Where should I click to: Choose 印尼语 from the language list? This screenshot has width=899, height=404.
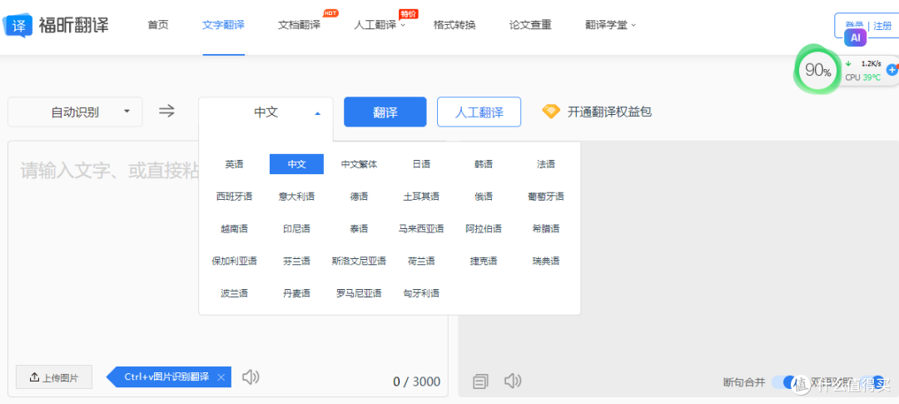[x=297, y=228]
